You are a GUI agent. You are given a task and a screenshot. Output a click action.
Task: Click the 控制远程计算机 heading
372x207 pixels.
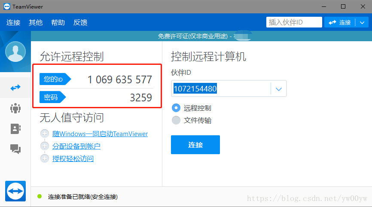(208, 56)
